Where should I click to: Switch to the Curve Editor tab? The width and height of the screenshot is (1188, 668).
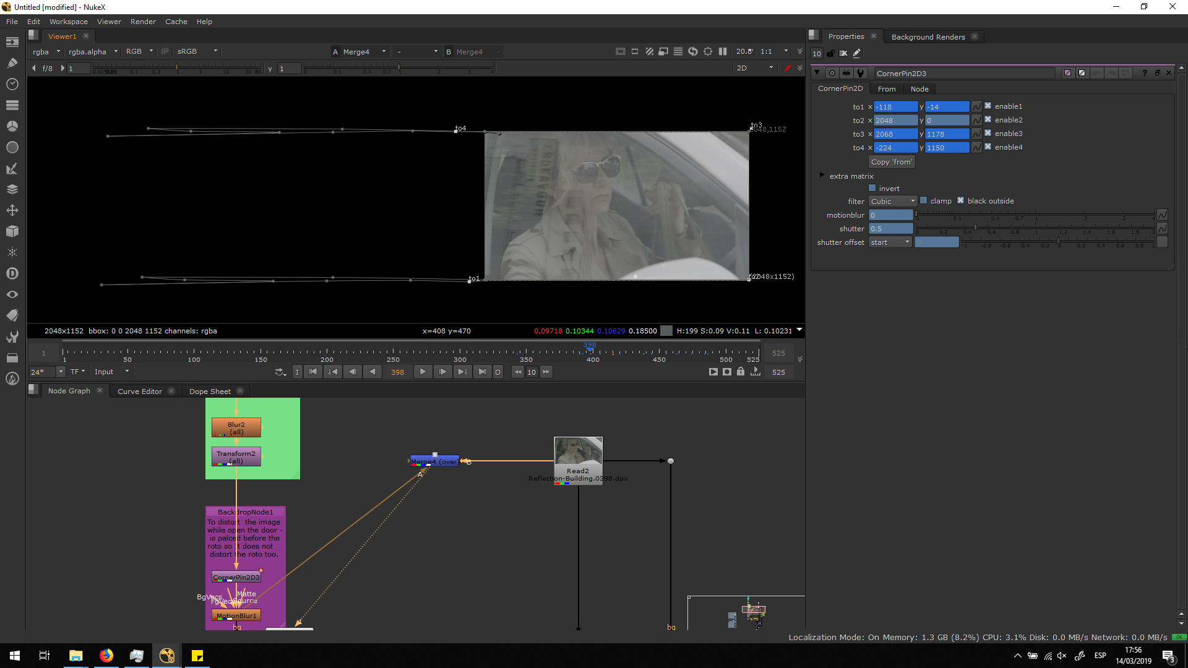coord(140,392)
